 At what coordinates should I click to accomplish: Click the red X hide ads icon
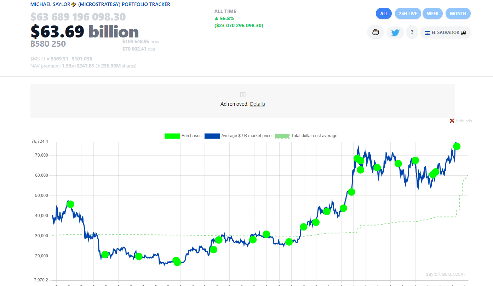tap(452, 121)
